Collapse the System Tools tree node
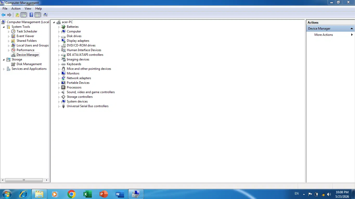This screenshot has width=355, height=199. (x=4, y=27)
